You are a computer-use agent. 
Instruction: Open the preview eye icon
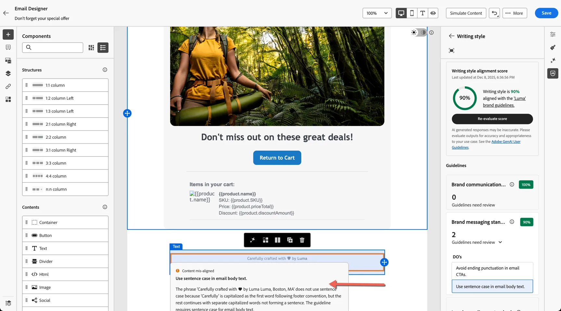(x=433, y=13)
